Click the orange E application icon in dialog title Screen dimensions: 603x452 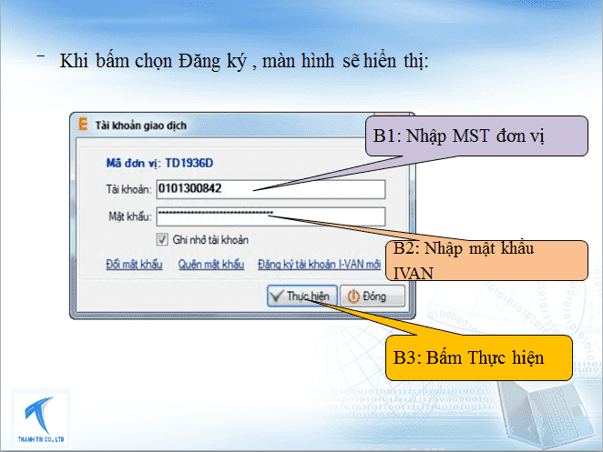(84, 126)
